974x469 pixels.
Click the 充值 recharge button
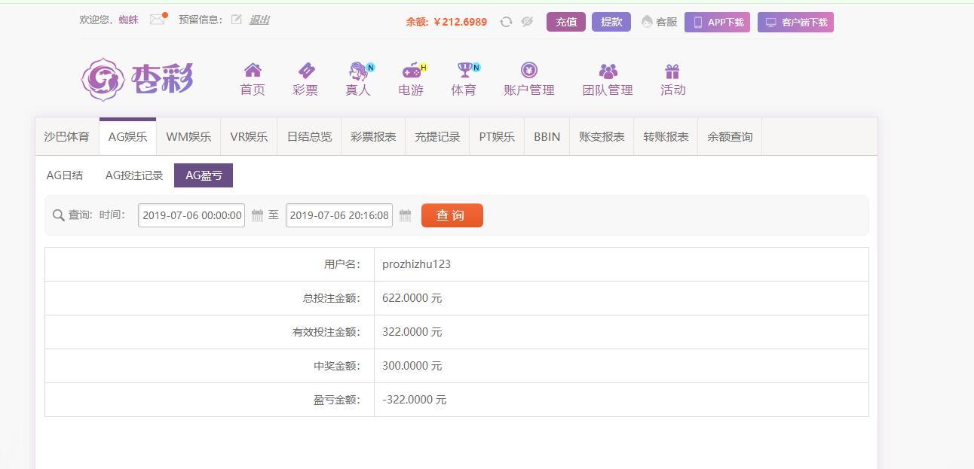(566, 22)
